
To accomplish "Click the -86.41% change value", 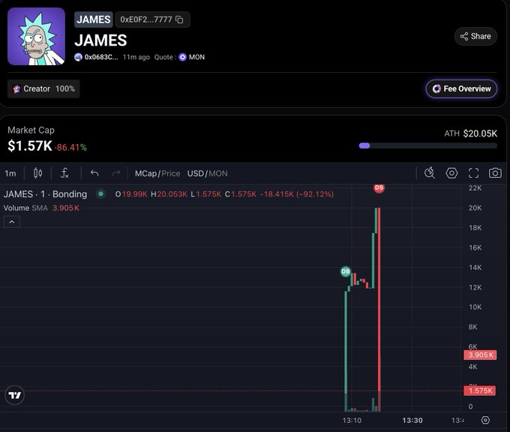I will [70, 147].
